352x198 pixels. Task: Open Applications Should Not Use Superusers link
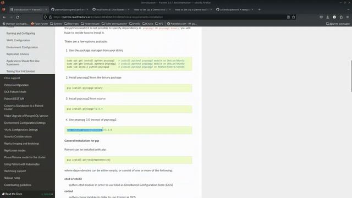[x=23, y=63]
